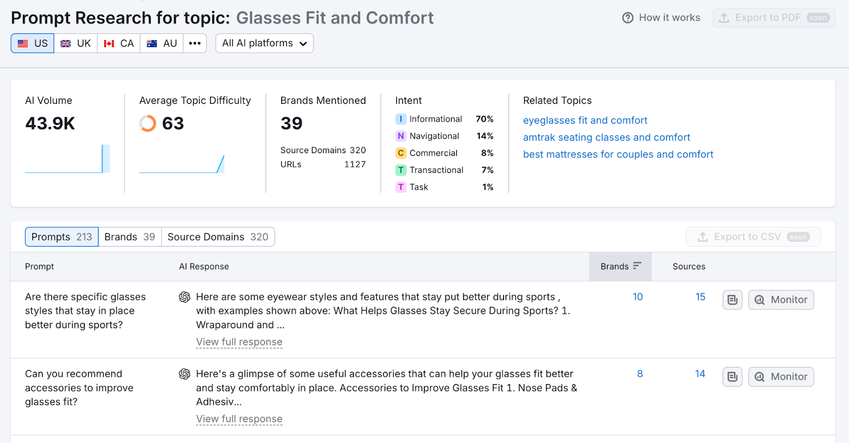Open the Source Domains tab
849x443 pixels.
click(x=218, y=237)
